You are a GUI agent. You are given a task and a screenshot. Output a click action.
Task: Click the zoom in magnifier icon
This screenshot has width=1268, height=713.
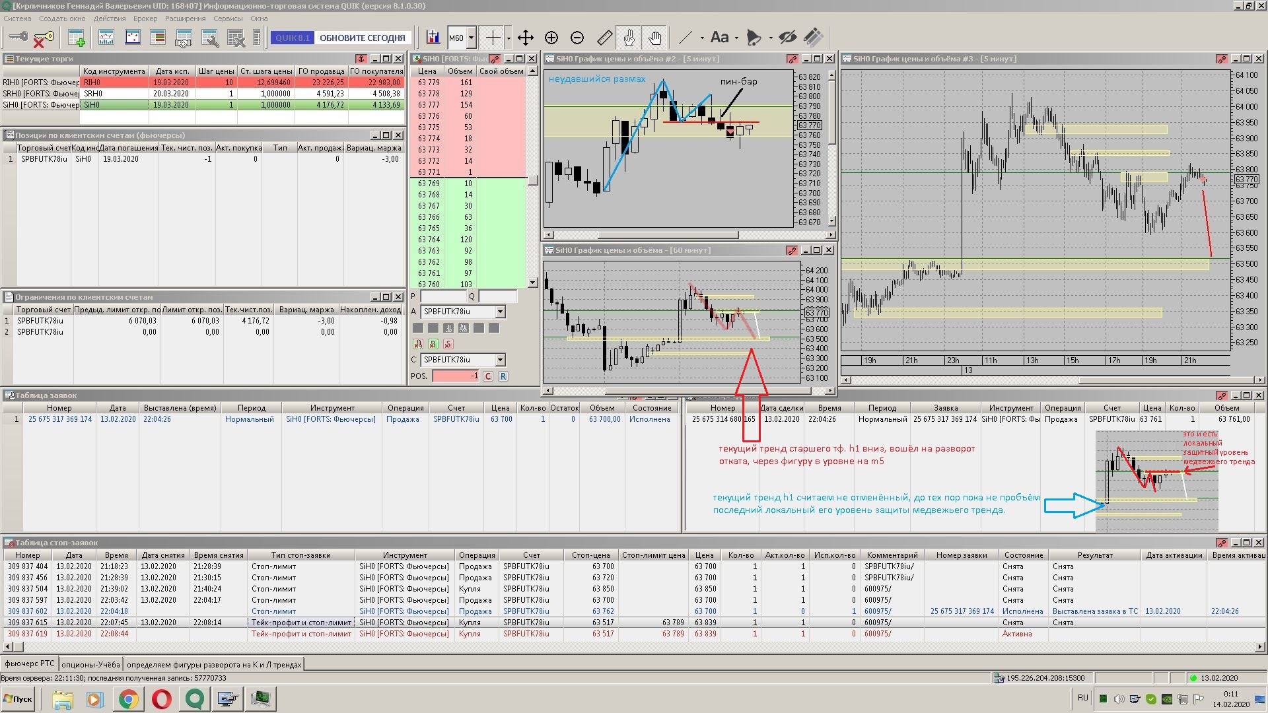pos(551,38)
